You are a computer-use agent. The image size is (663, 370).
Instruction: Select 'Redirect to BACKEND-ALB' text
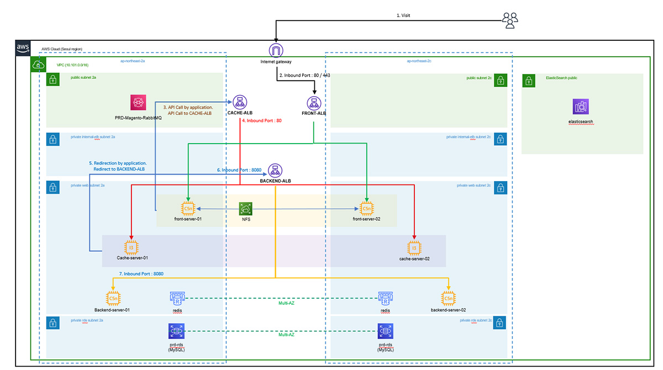click(x=119, y=170)
